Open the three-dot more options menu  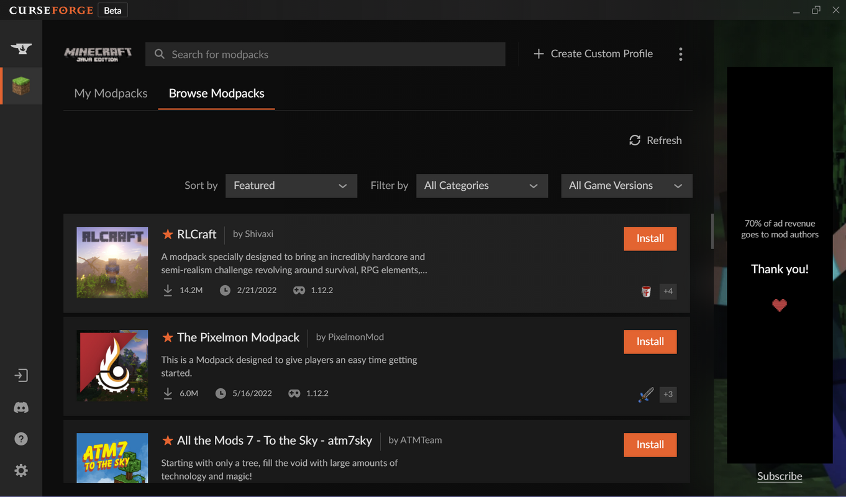click(x=681, y=54)
